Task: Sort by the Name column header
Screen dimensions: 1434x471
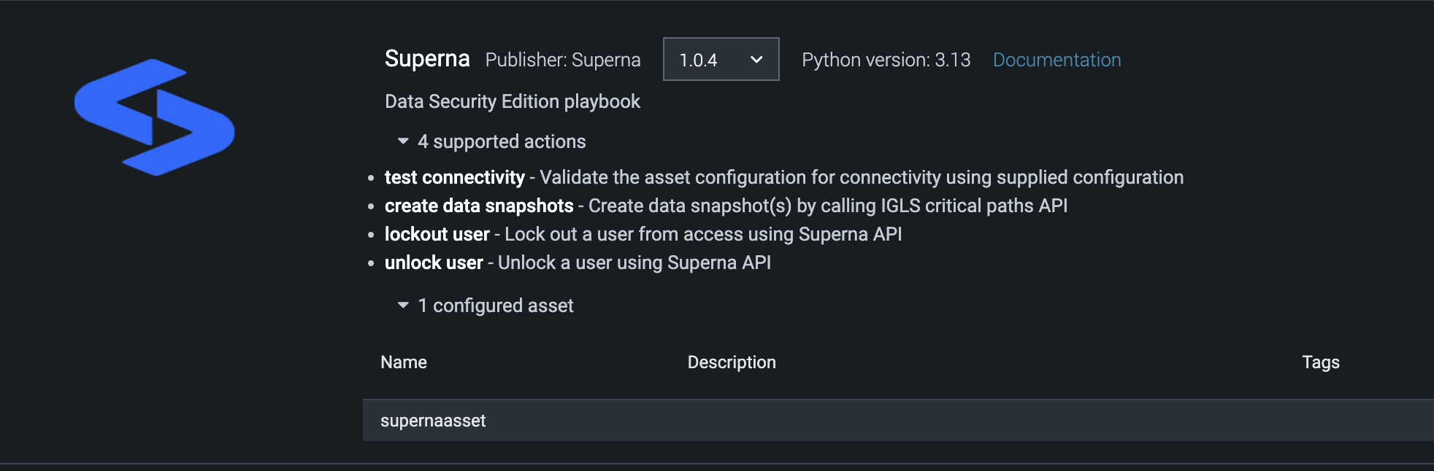Action: click(403, 362)
